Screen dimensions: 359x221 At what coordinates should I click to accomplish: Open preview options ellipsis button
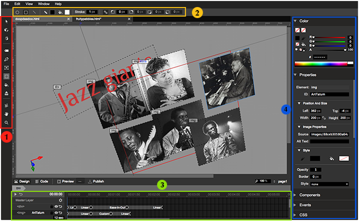(80, 181)
